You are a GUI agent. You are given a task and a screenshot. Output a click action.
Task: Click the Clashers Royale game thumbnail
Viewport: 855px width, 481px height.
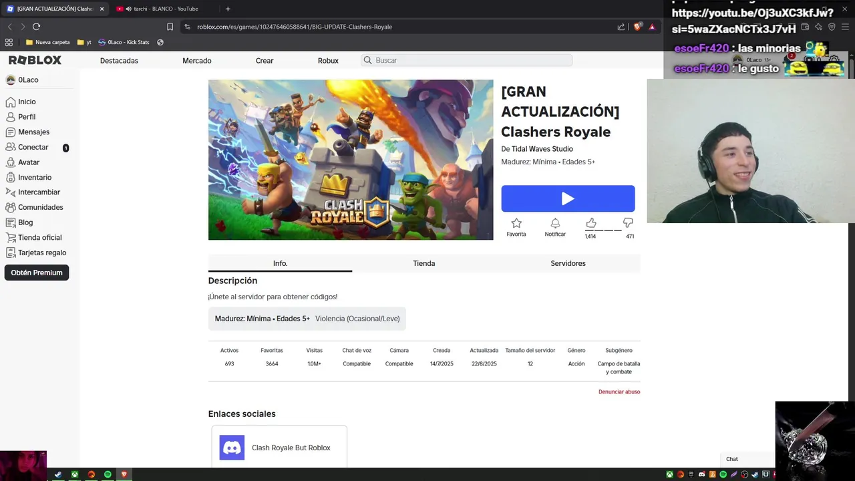point(351,160)
